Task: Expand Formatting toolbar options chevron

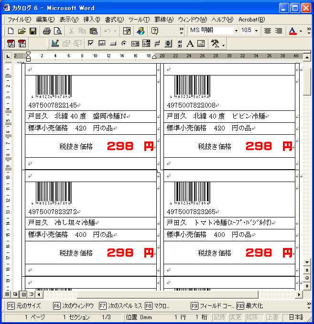Action: (309, 31)
